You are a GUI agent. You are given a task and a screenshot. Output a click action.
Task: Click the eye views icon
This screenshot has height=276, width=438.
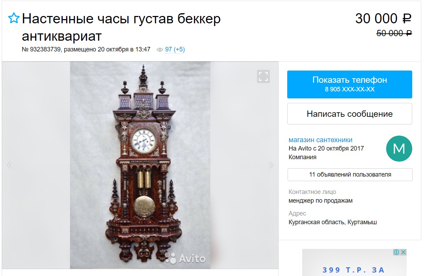click(160, 50)
